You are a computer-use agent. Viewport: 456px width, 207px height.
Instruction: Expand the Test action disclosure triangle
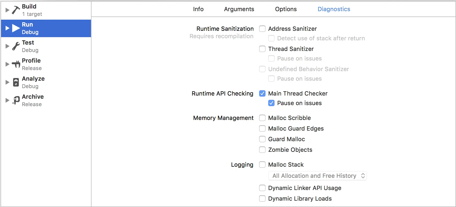tap(7, 46)
